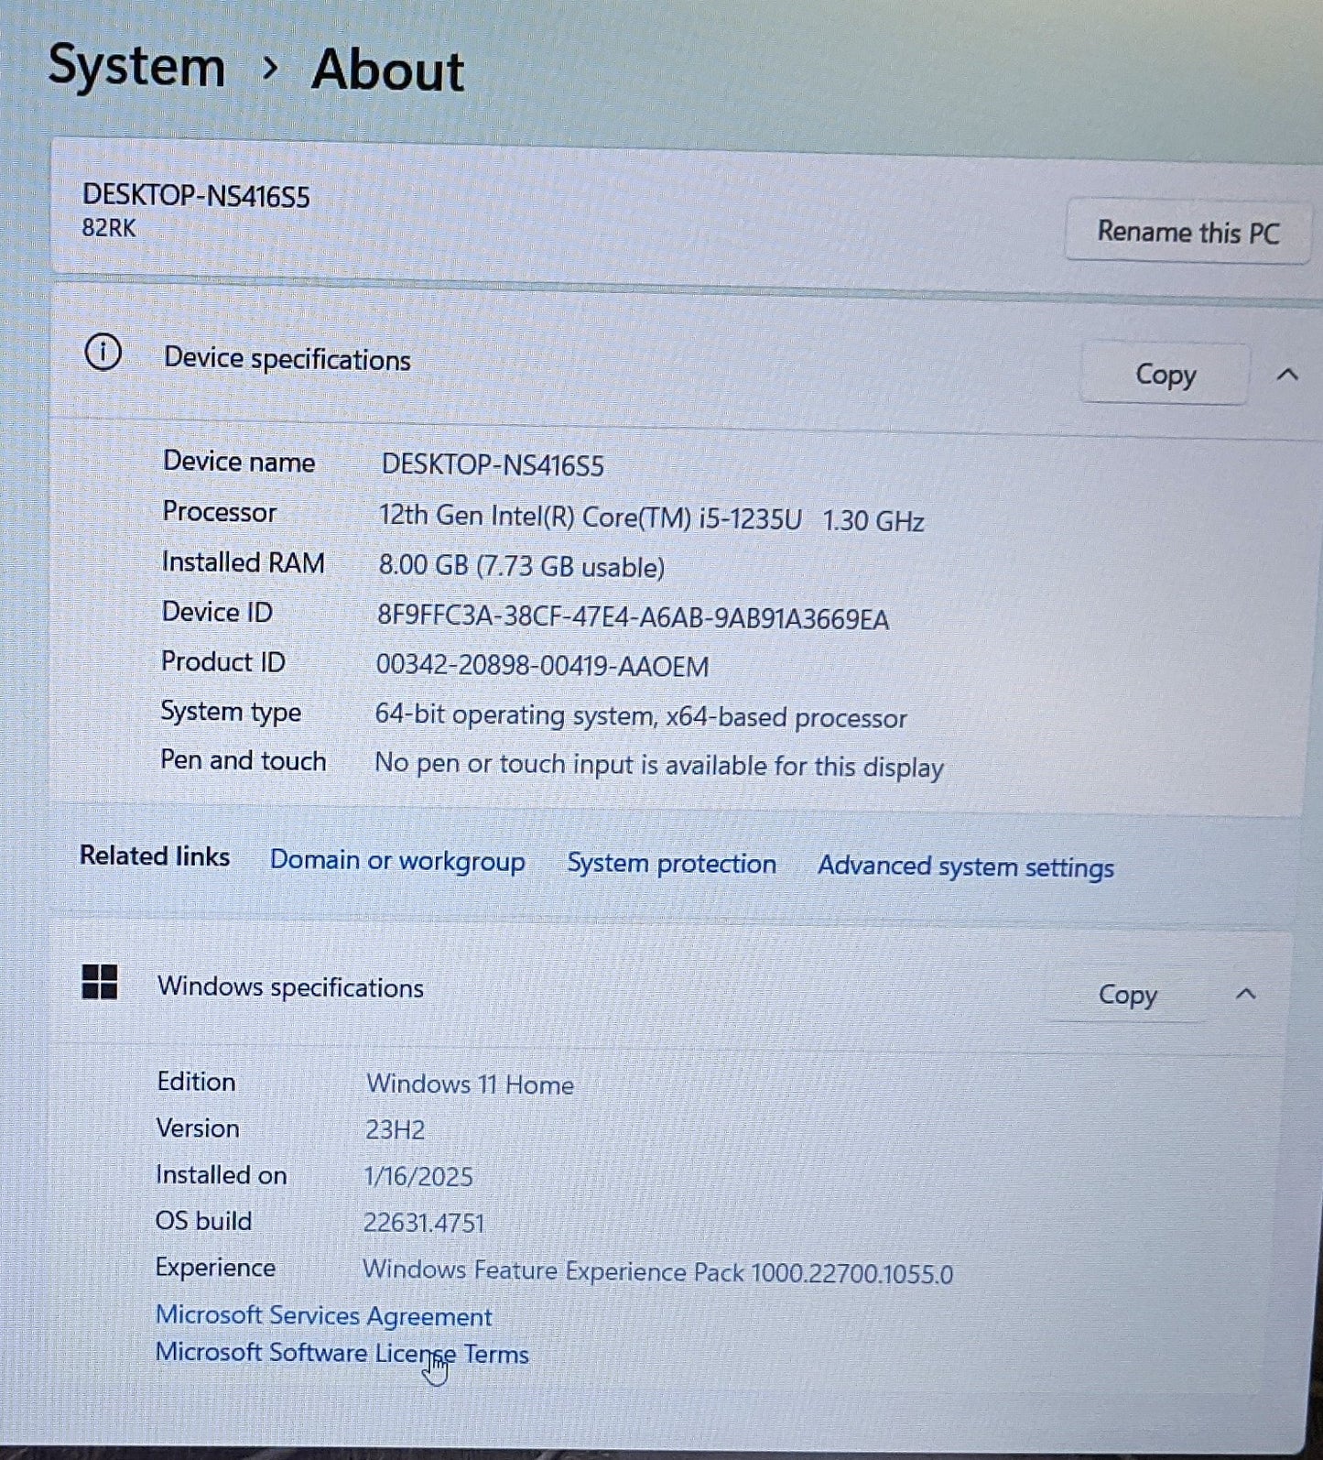Open the Microsoft Services Agreement link

pos(324,1316)
